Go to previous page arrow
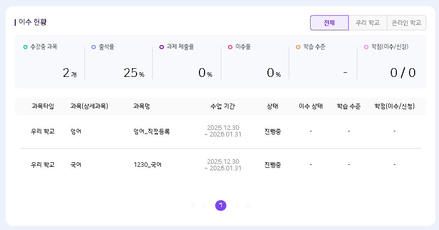Viewport: 439px width, 230px height. (x=204, y=205)
